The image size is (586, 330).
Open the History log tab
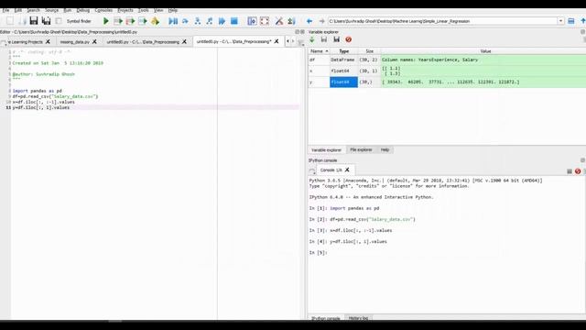(358, 318)
